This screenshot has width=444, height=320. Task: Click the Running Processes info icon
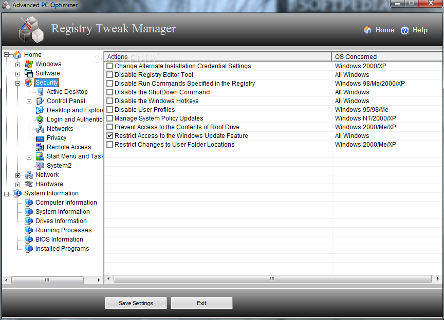click(x=29, y=230)
